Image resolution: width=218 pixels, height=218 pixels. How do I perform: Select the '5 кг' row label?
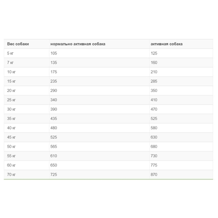pyautogui.click(x=10, y=53)
